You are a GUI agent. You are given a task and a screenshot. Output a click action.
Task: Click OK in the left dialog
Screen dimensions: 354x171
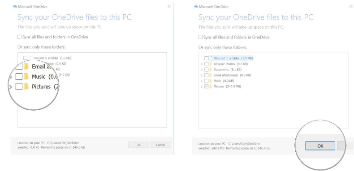coord(138,145)
